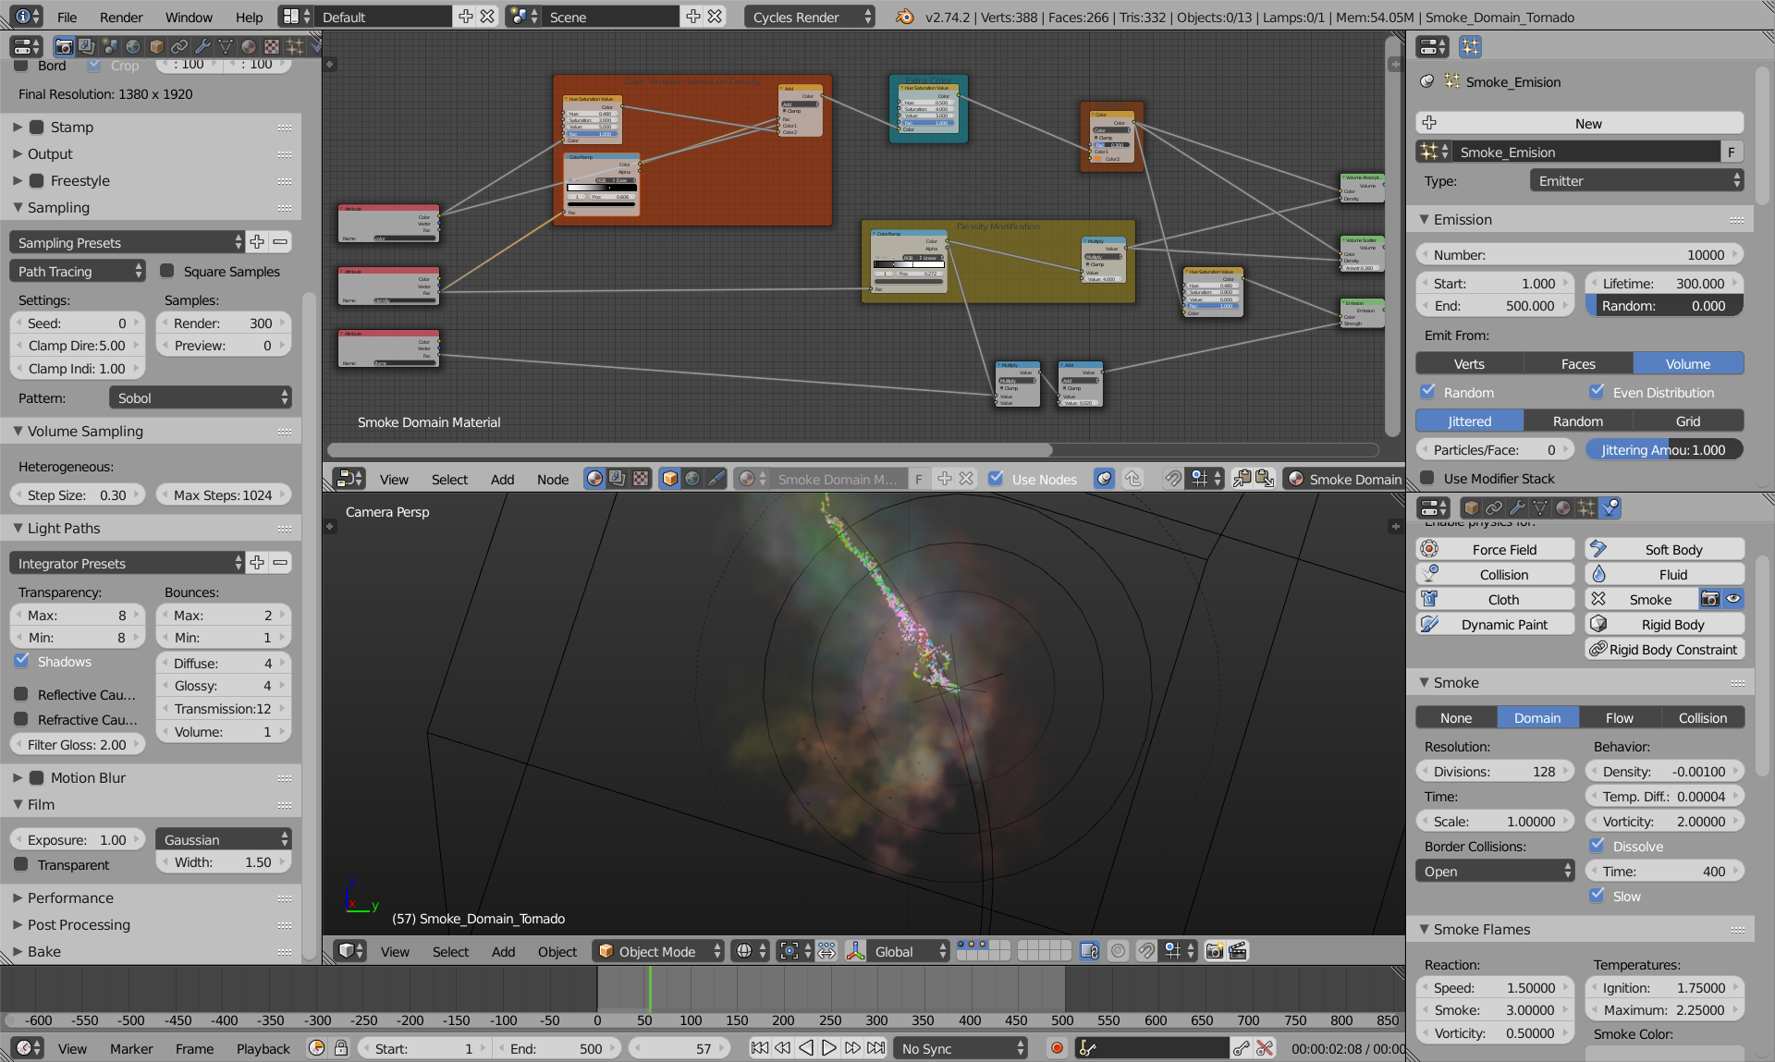
Task: Toggle proportional editing in 3D view
Action: 1118,951
